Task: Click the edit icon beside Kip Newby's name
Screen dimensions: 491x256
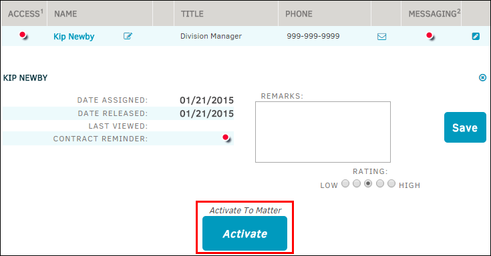Action: [x=128, y=36]
